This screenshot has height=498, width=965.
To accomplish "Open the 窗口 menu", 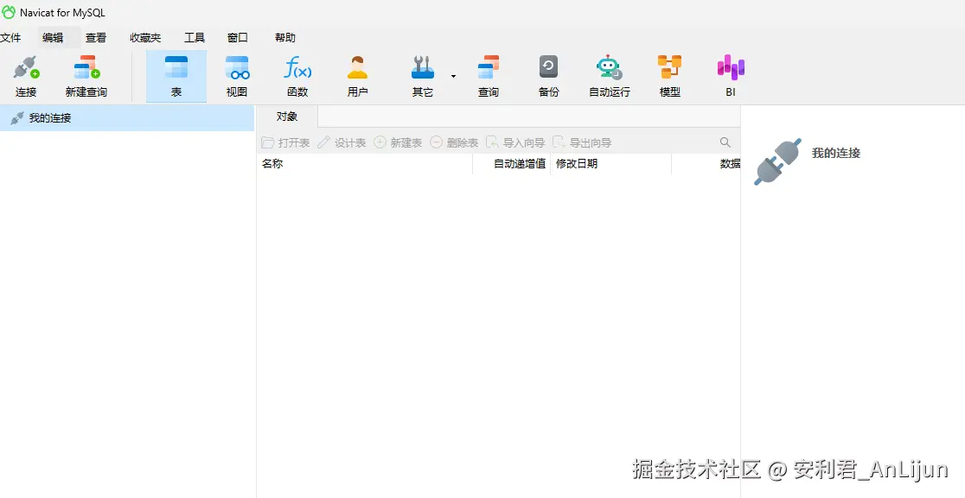I will coord(238,37).
